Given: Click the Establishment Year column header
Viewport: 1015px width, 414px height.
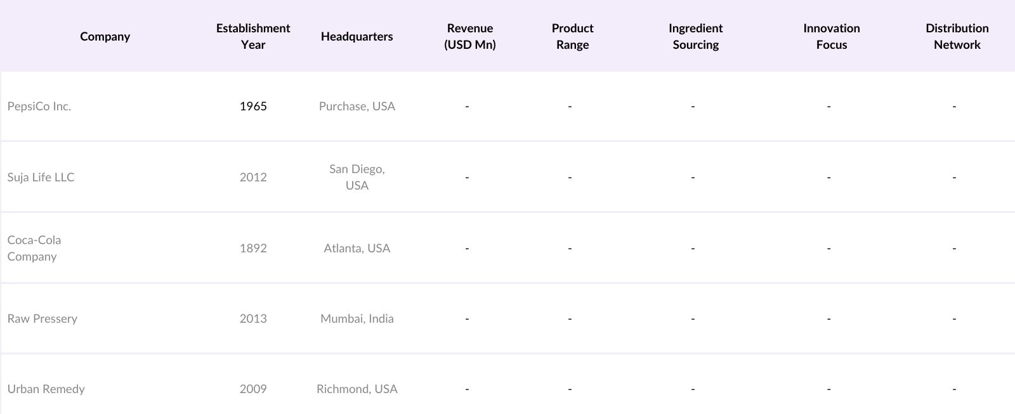Looking at the screenshot, I should [x=252, y=36].
